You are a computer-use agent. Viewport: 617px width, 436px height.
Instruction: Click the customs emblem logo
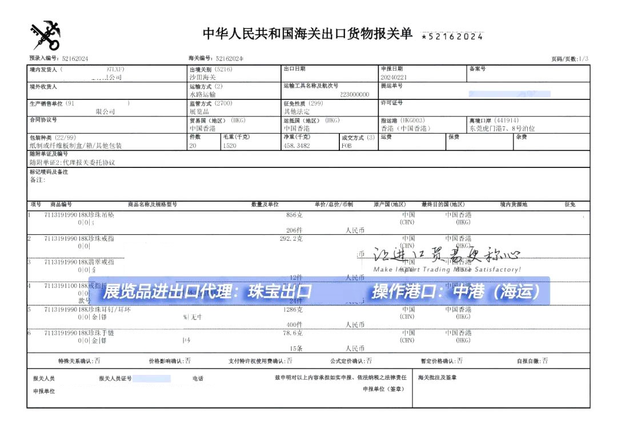pos(45,35)
